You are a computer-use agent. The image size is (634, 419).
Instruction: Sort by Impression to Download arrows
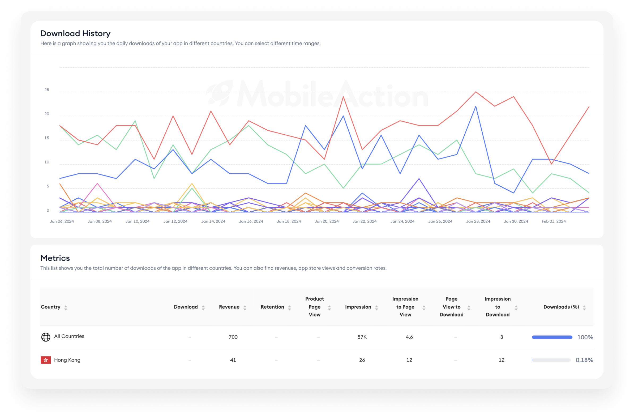coord(516,308)
